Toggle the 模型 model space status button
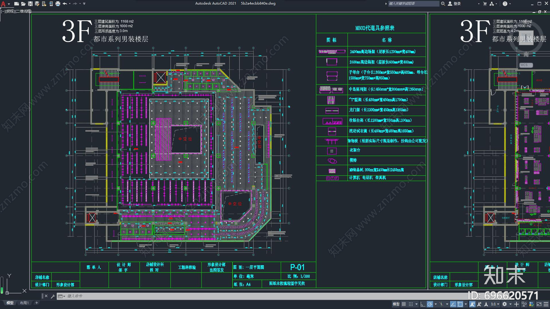Screen dimensions: 550x309 [x=396, y=304]
